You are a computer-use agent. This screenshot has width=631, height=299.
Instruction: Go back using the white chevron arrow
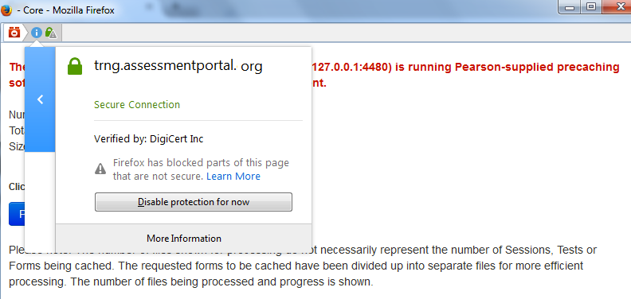pos(41,99)
